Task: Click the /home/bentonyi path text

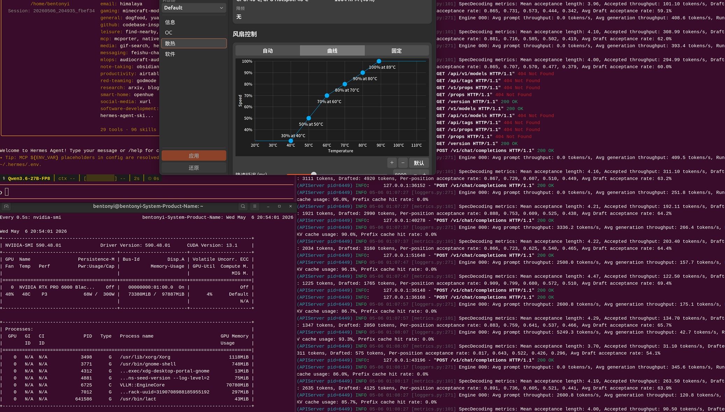Action: (50, 4)
